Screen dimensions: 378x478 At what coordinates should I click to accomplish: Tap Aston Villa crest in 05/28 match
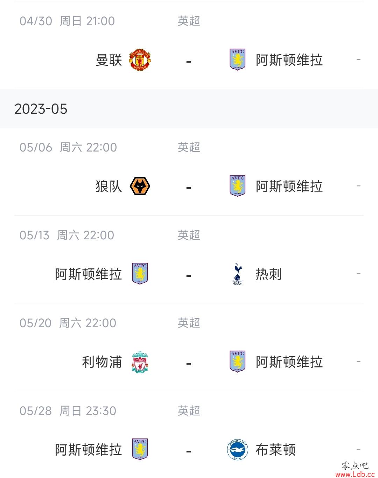(x=140, y=449)
